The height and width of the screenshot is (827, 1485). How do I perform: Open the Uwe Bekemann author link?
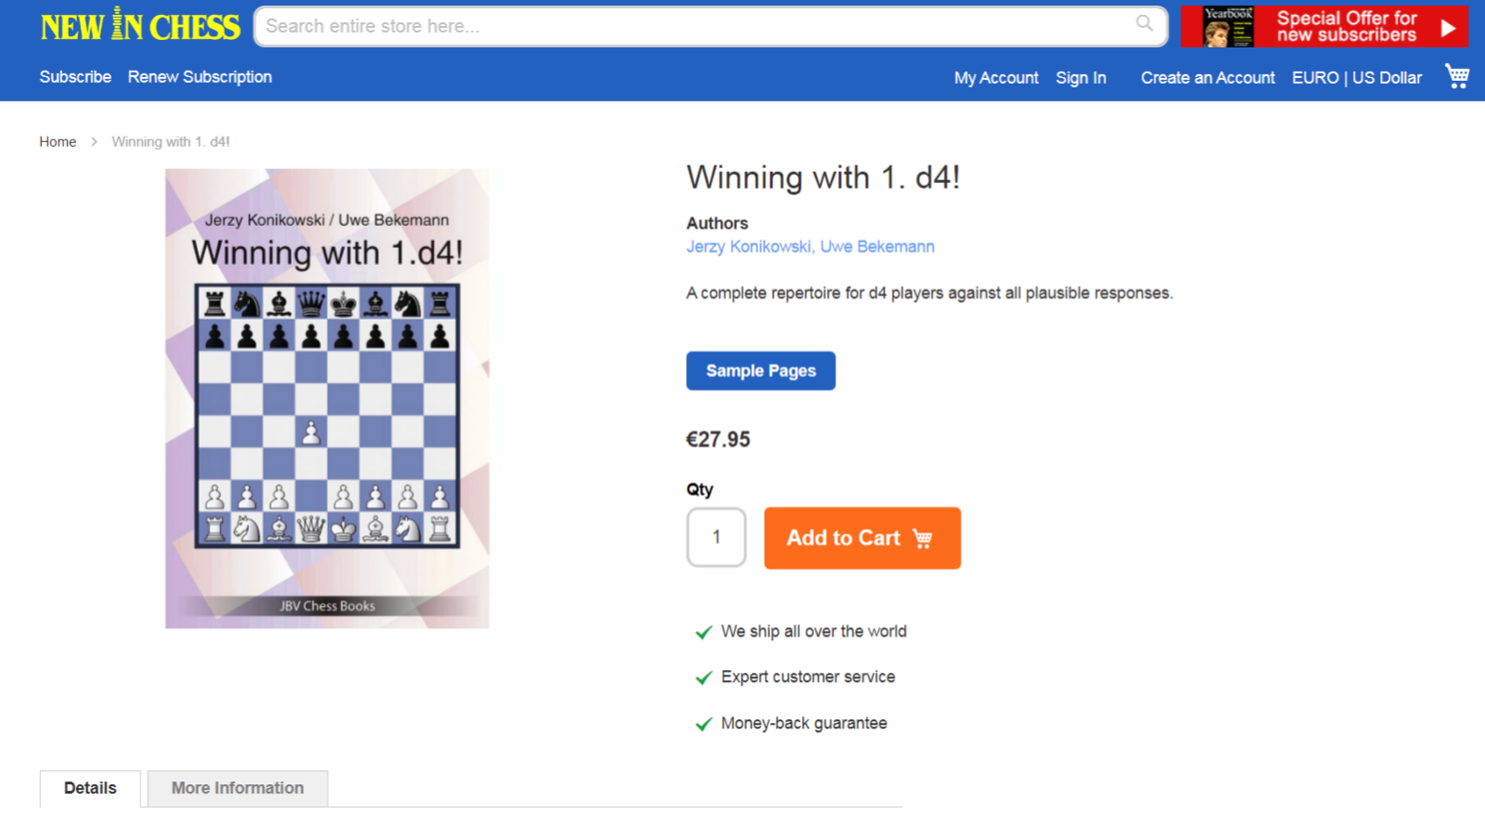877,246
